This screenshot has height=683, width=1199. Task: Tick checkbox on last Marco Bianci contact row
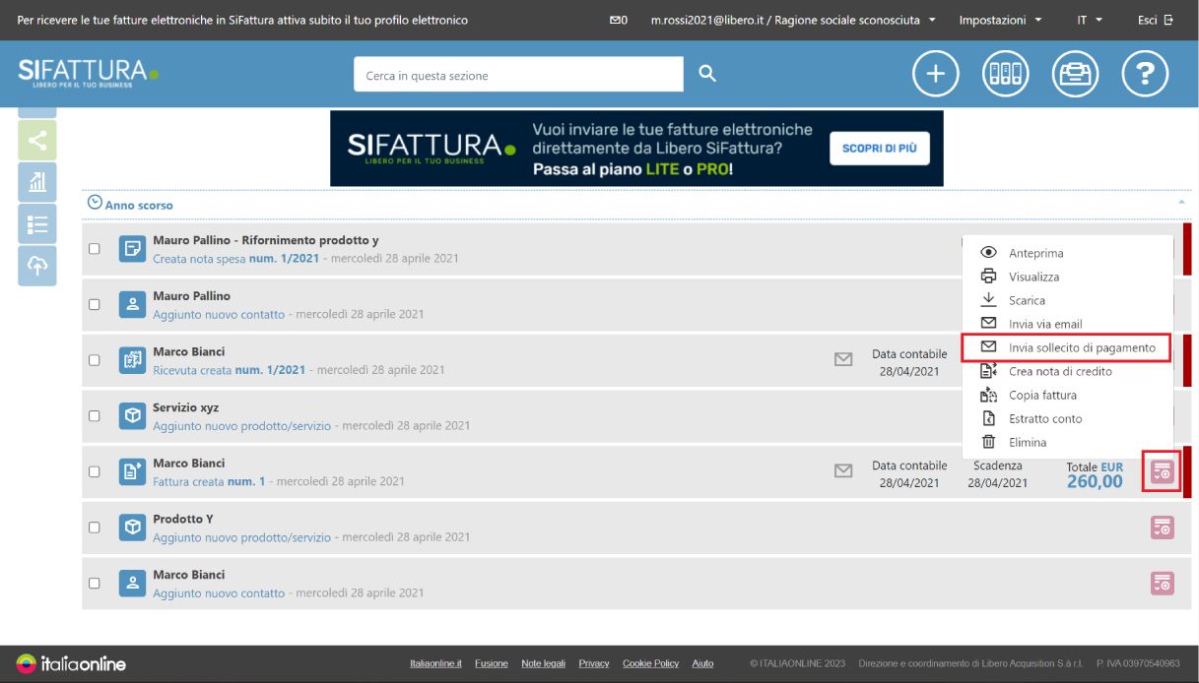pyautogui.click(x=95, y=584)
